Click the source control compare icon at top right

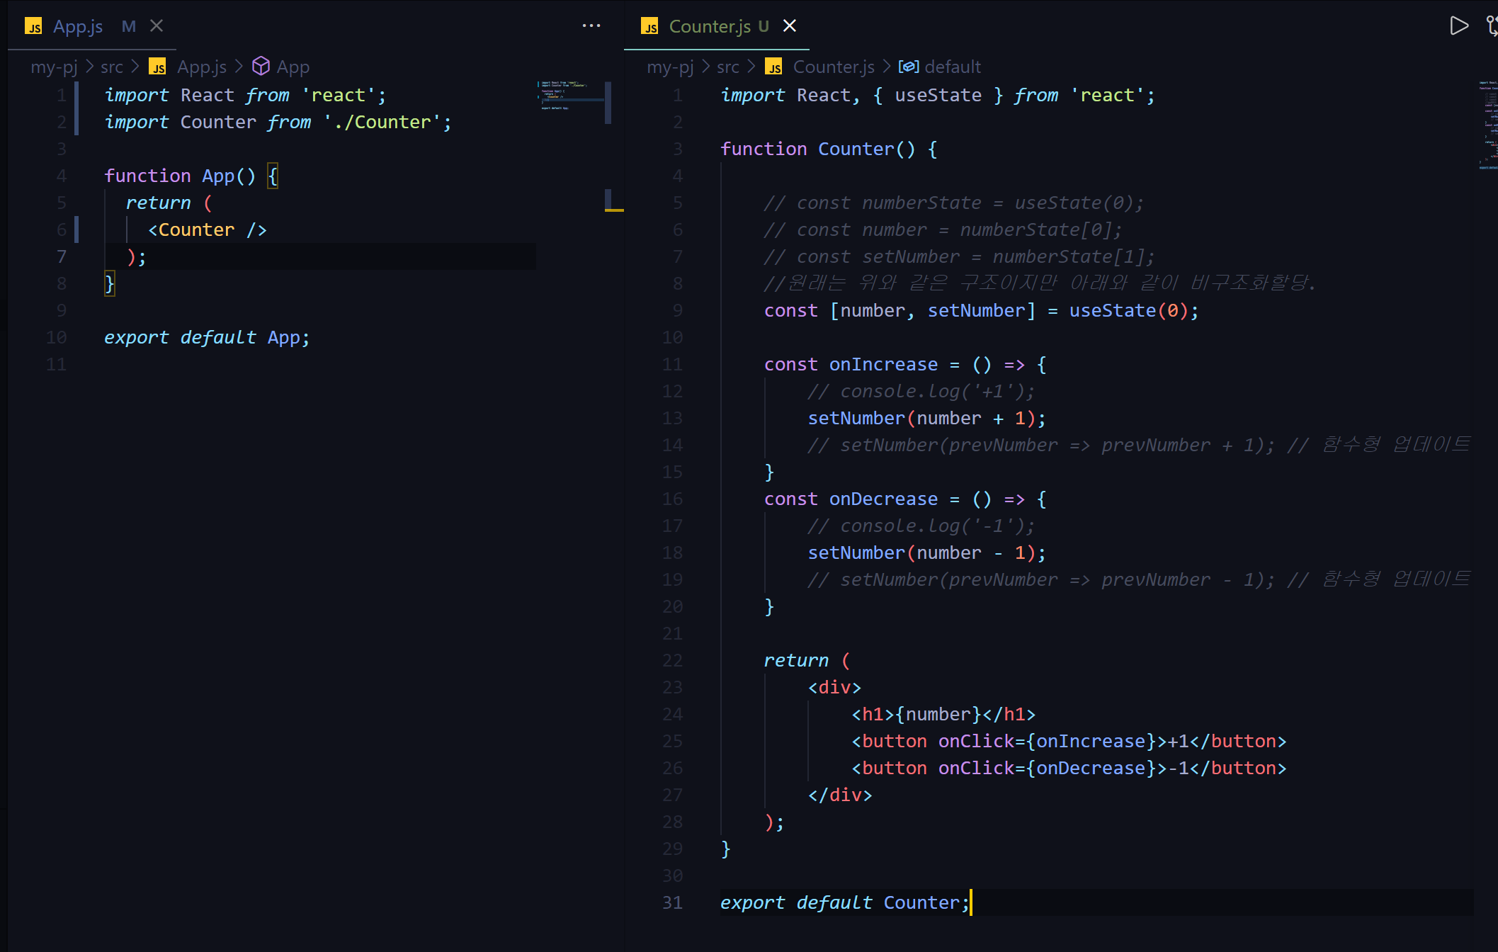(1492, 26)
